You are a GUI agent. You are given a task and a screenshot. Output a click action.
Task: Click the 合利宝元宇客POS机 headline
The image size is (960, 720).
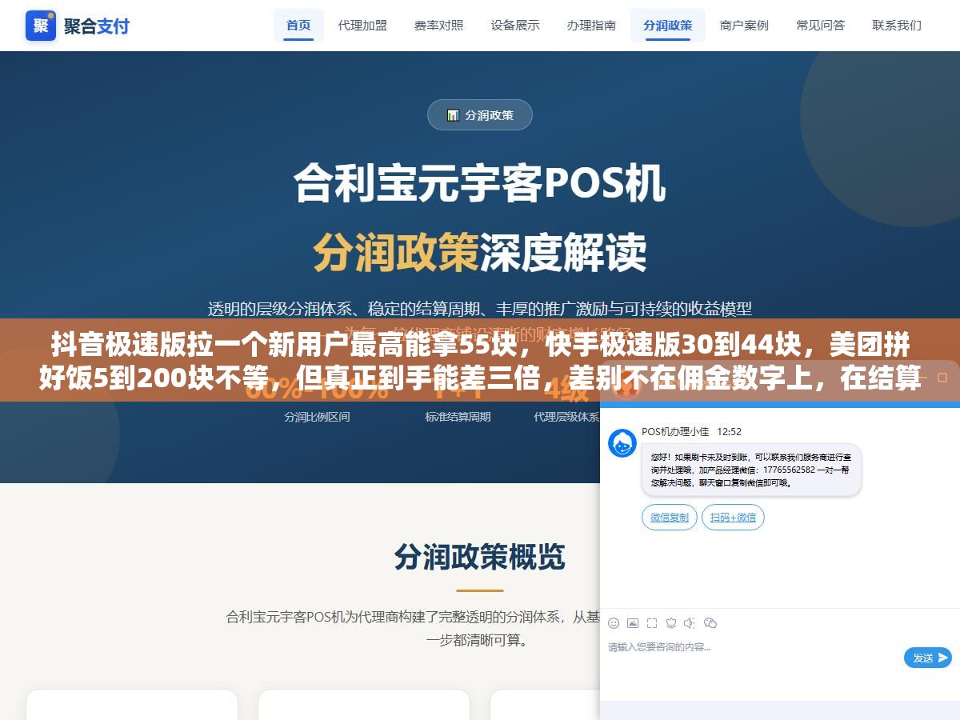480,183
